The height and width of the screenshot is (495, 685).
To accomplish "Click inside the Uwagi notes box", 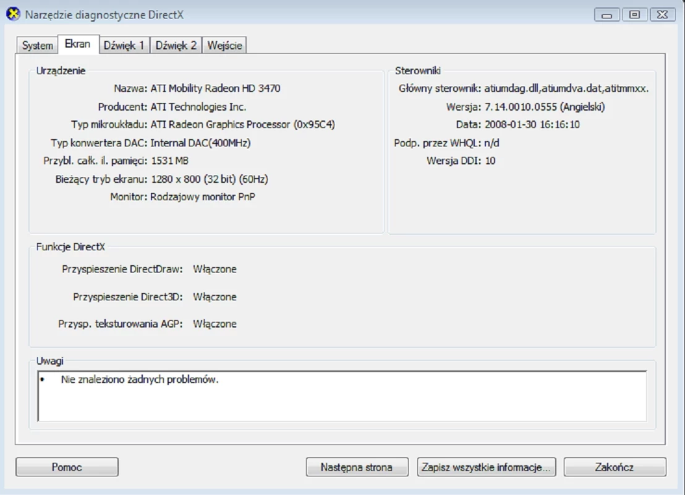I will pyautogui.click(x=342, y=396).
